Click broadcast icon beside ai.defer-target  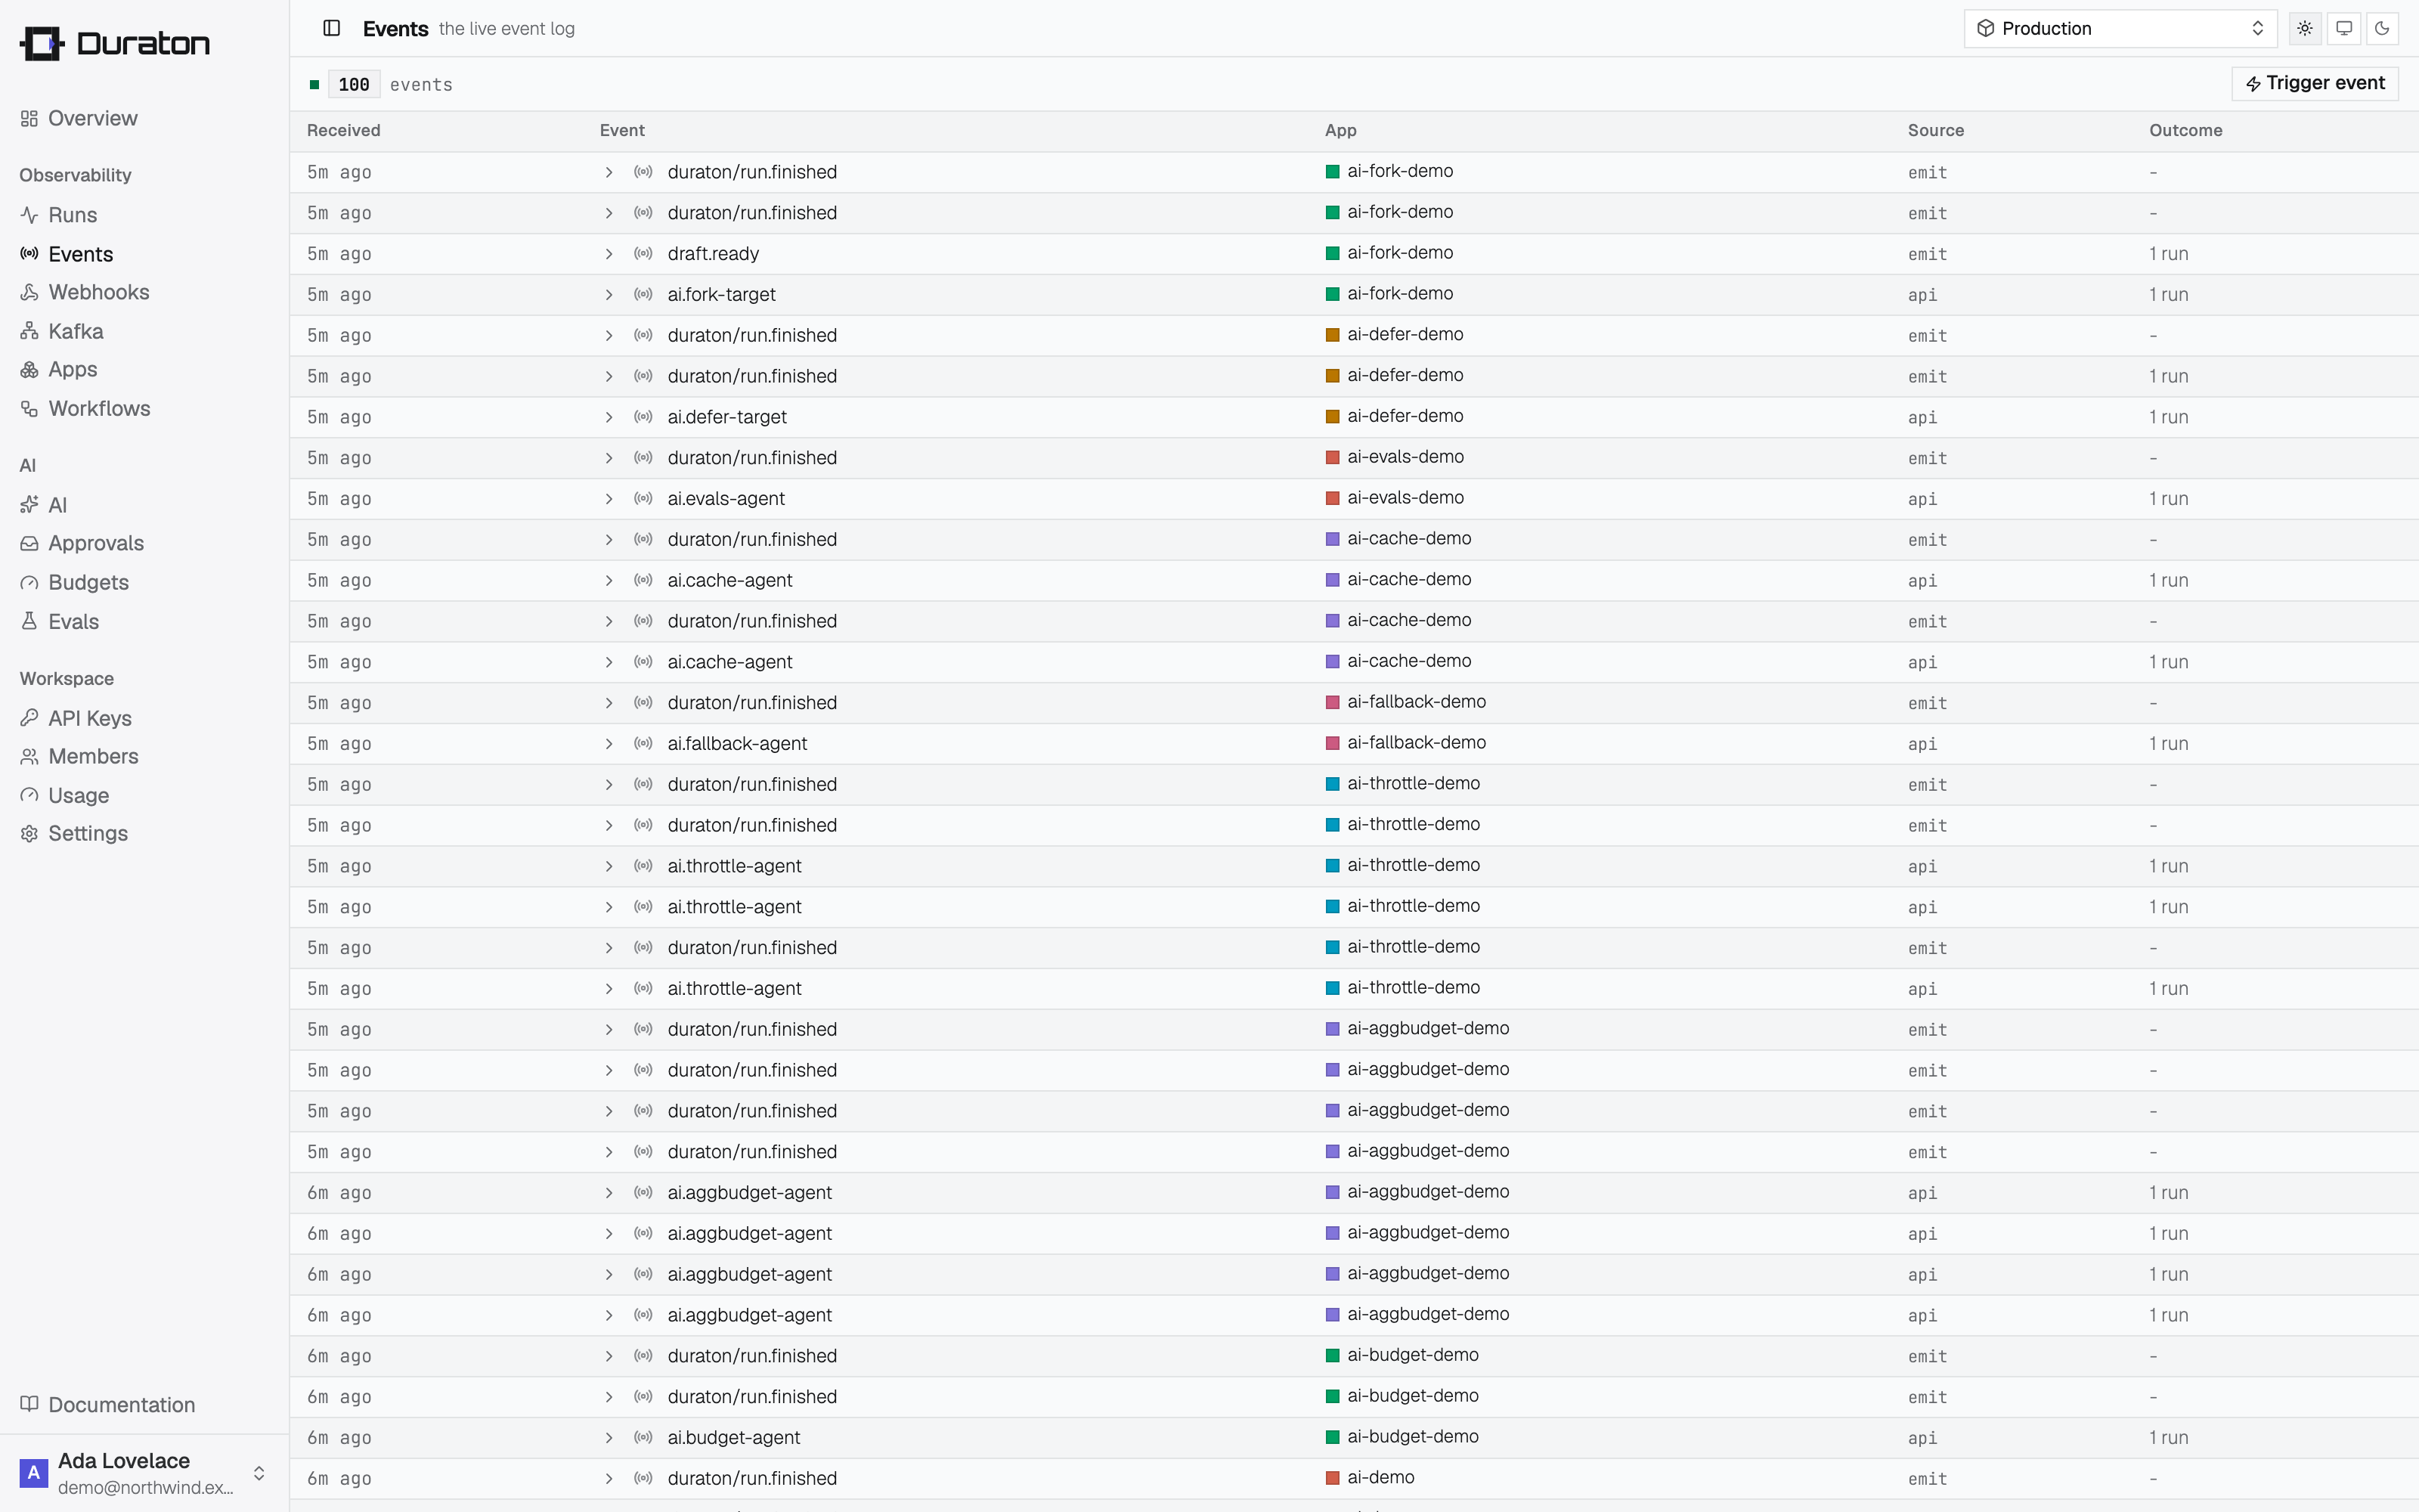644,417
